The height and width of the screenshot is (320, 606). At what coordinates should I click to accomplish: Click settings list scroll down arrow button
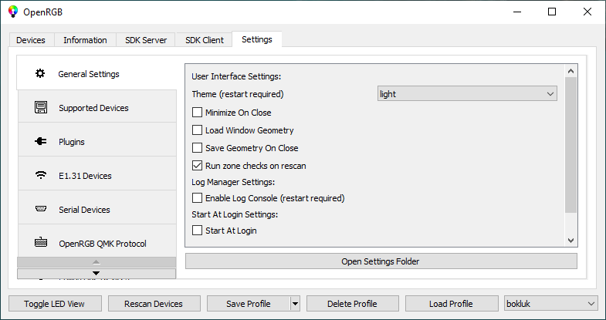(96, 273)
